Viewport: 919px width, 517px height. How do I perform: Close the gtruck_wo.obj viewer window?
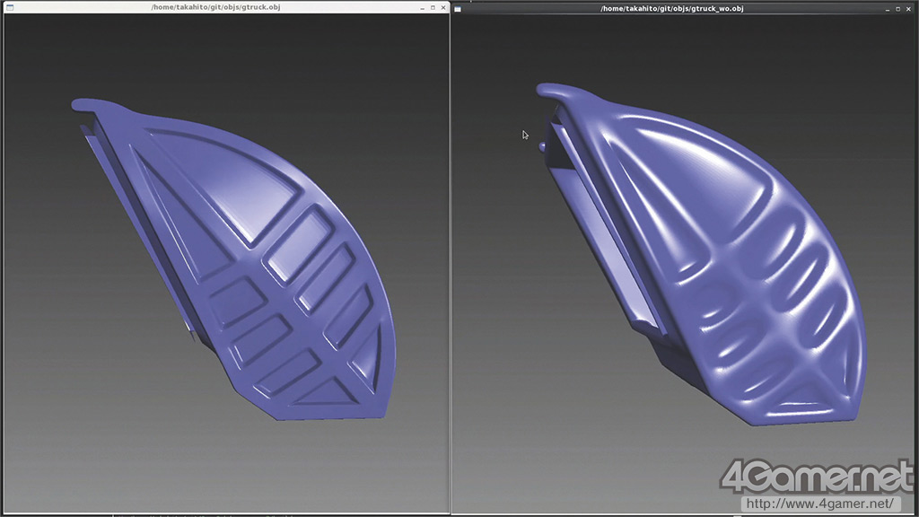pyautogui.click(x=908, y=8)
